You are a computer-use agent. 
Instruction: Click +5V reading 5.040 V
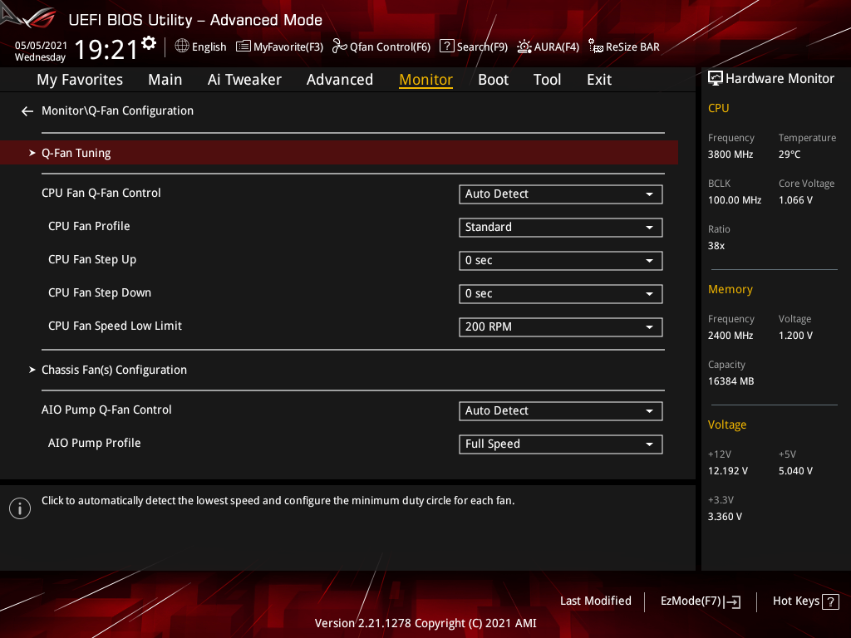click(795, 471)
